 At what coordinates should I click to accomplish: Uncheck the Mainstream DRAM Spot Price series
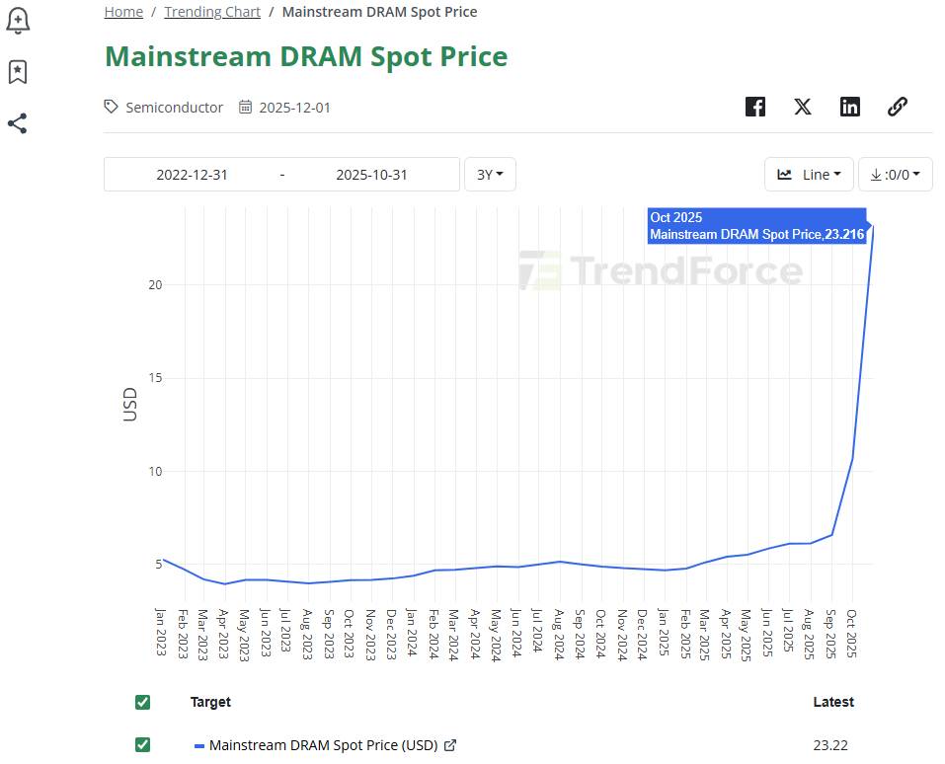point(143,744)
